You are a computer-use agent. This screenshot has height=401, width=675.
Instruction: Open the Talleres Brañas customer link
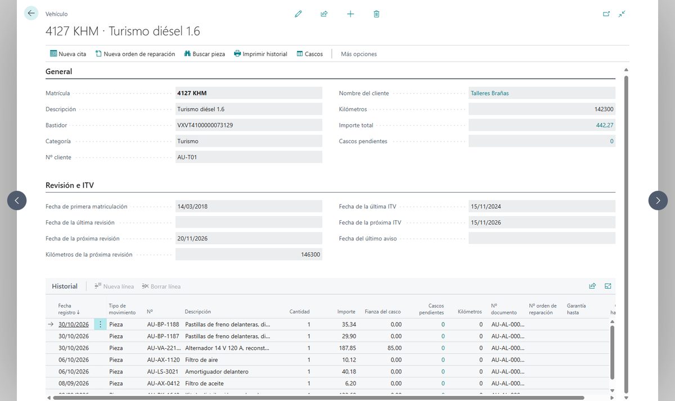tap(489, 93)
